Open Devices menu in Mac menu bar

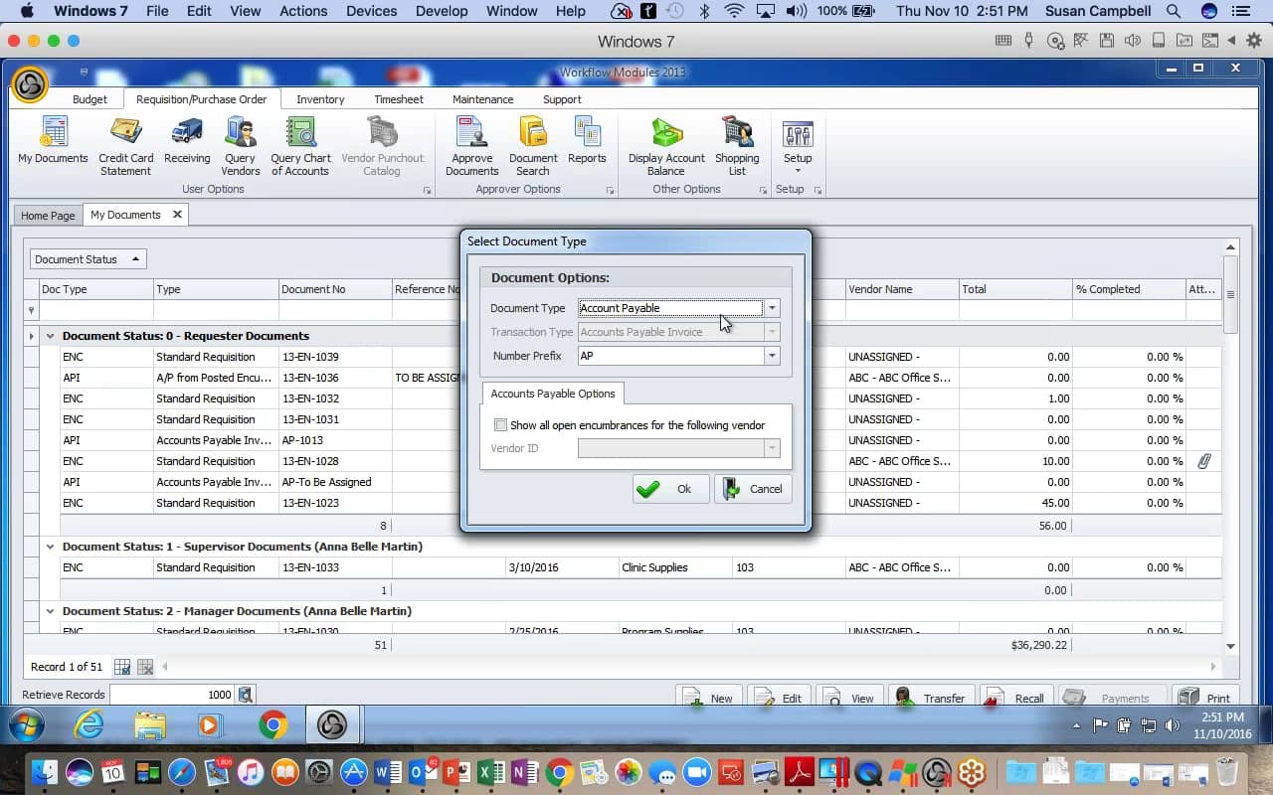372,11
